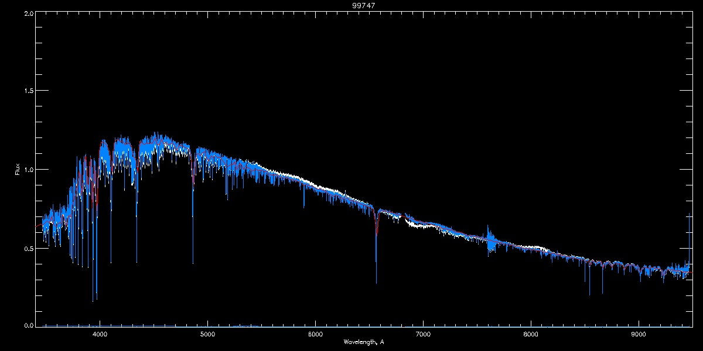The image size is (703, 351).
Task: Click the 8000 wavelength tick label
Action: click(x=531, y=335)
